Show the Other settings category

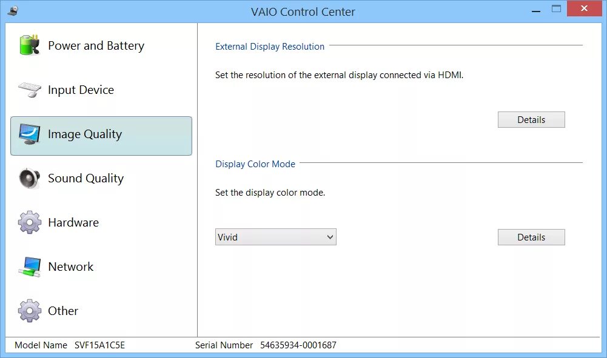coord(101,311)
